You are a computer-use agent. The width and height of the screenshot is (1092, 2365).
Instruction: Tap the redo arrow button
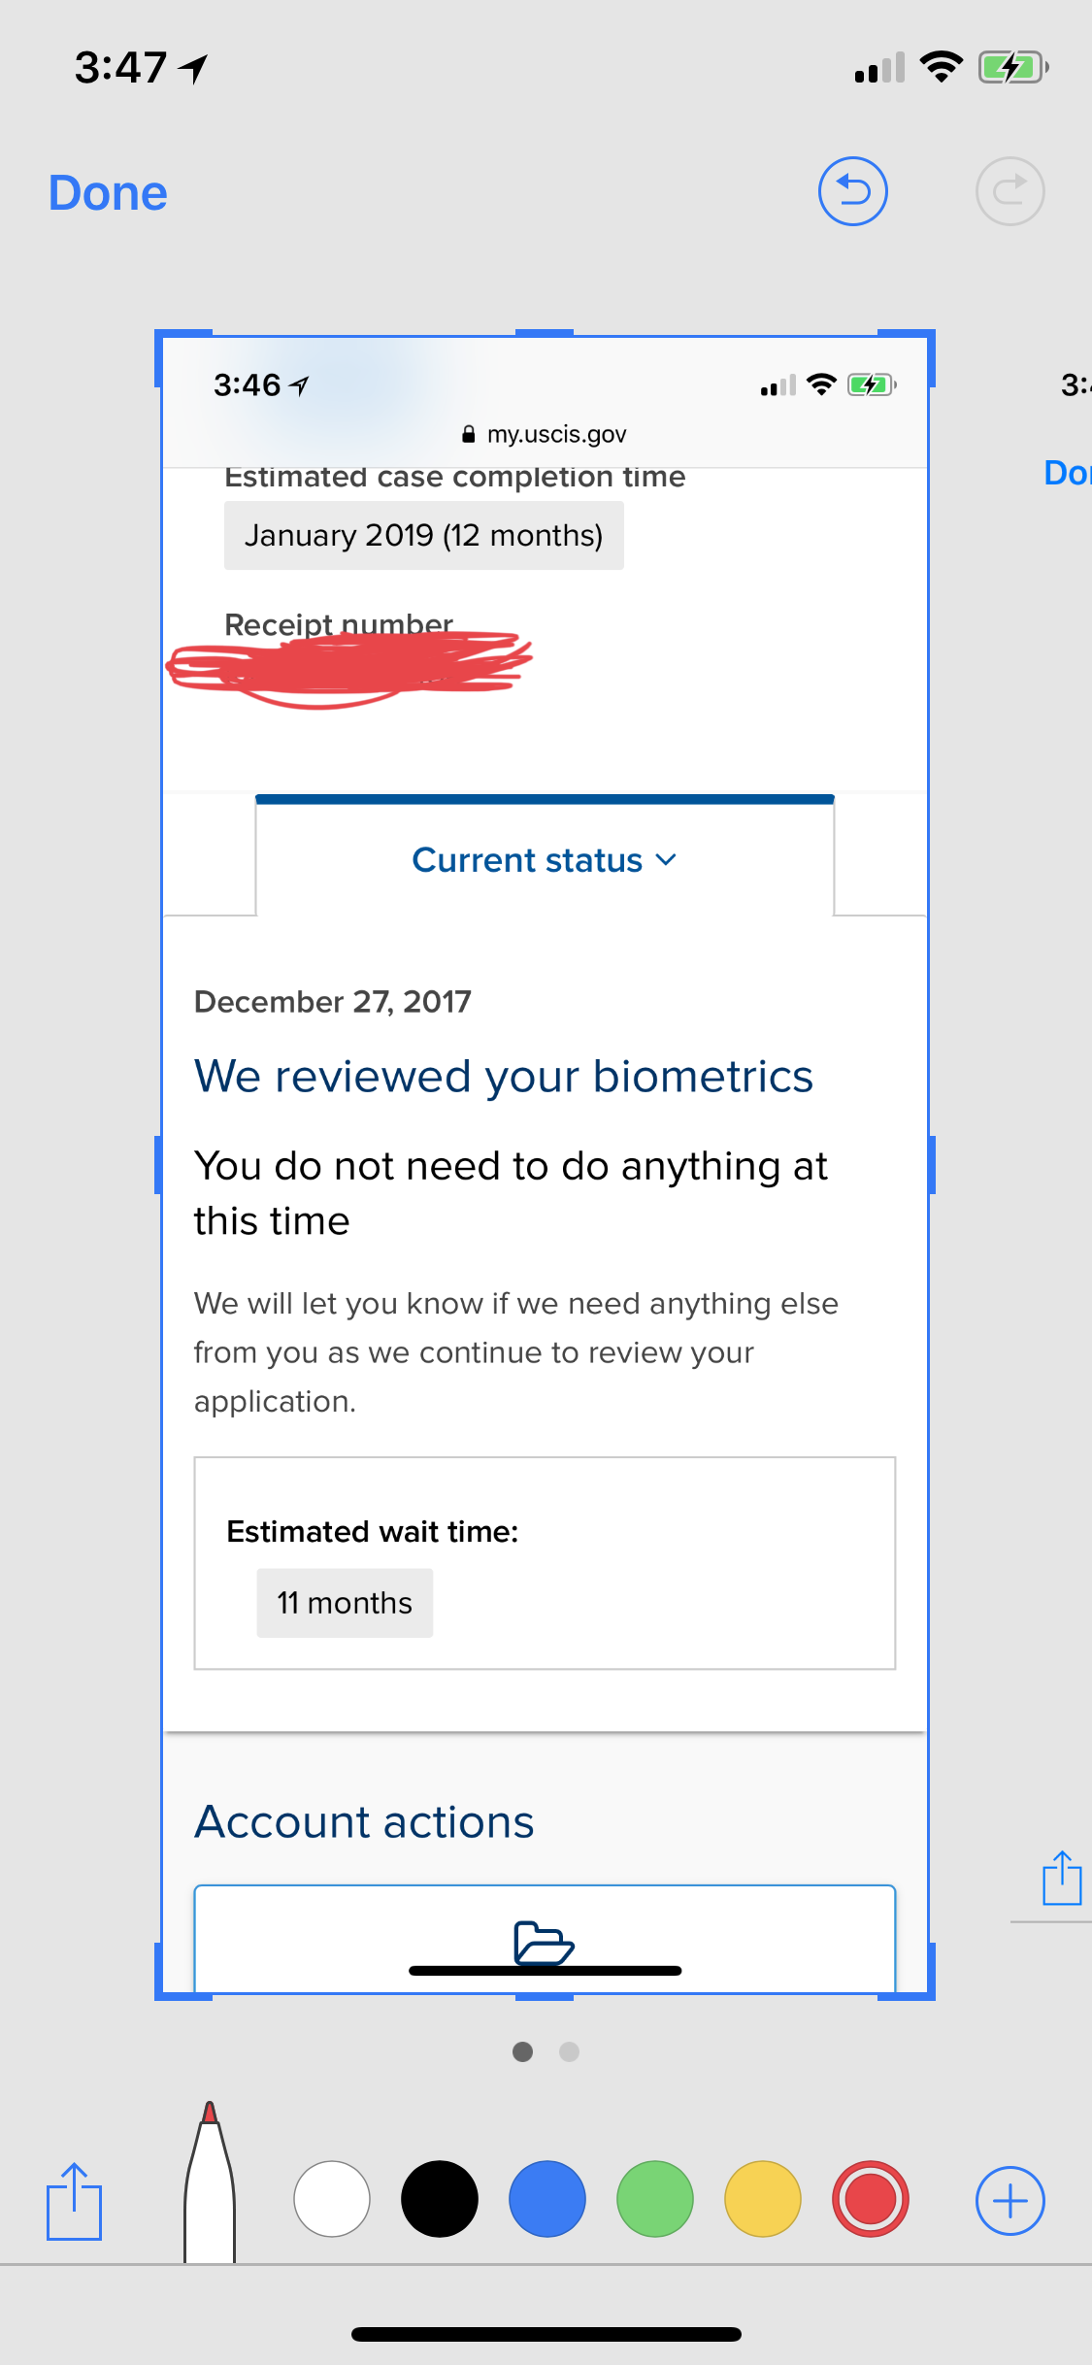click(x=1009, y=191)
